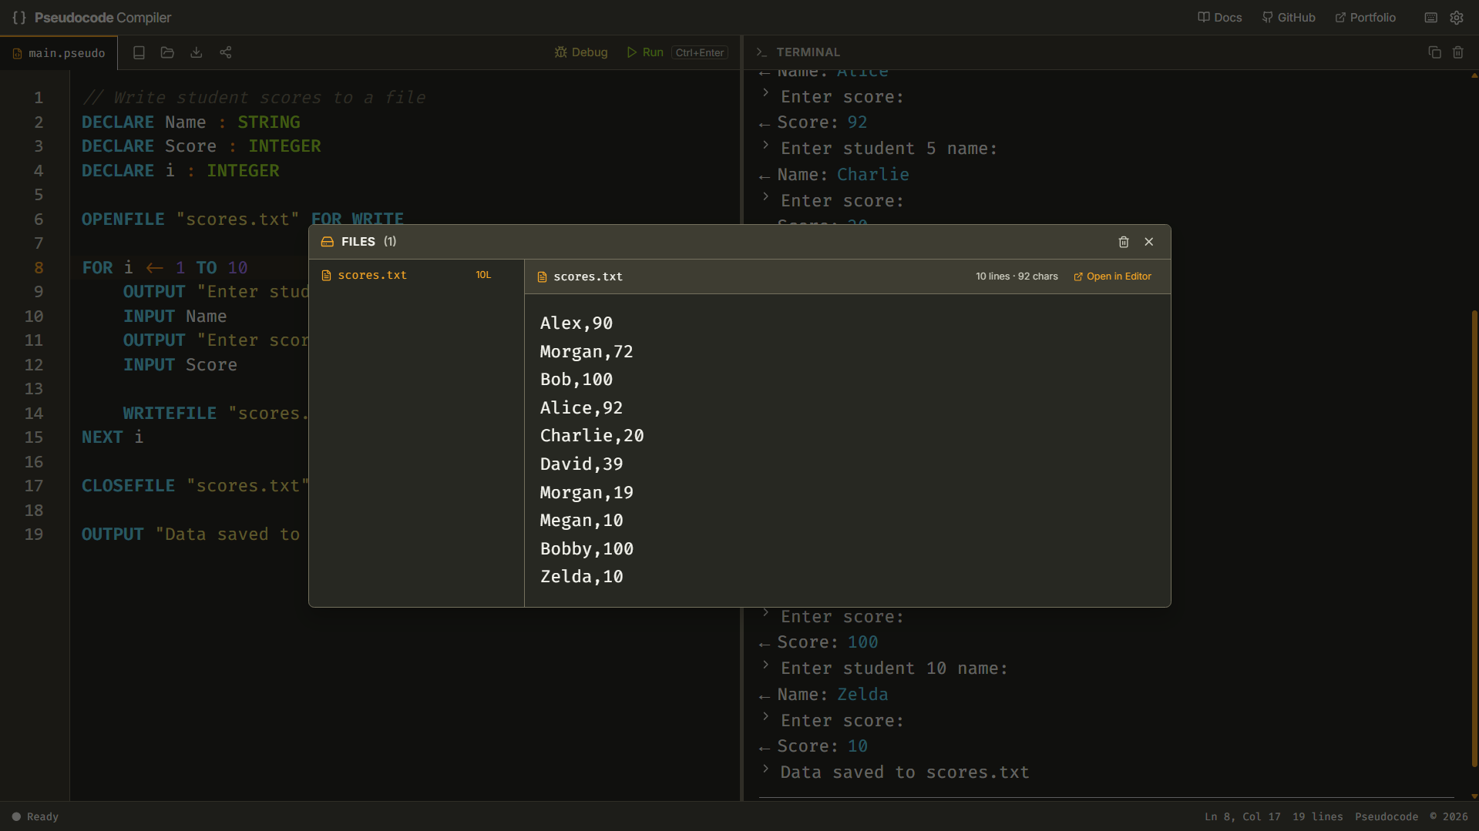Image resolution: width=1479 pixels, height=831 pixels.
Task: Click the line 'Morgan,19' in preview
Action: 587,493
